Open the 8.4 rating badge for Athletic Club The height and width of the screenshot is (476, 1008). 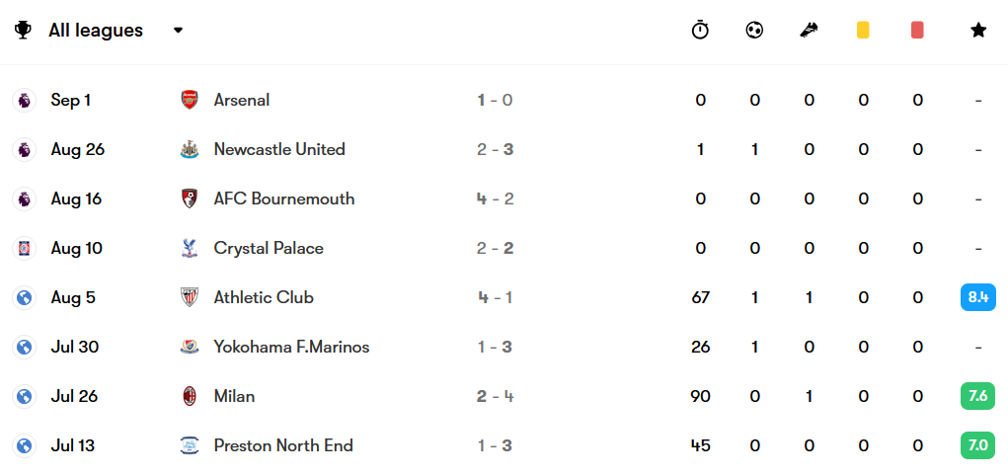(x=977, y=297)
